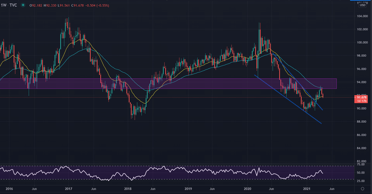Click the RSI 50.00 scale label

[x=361, y=173]
